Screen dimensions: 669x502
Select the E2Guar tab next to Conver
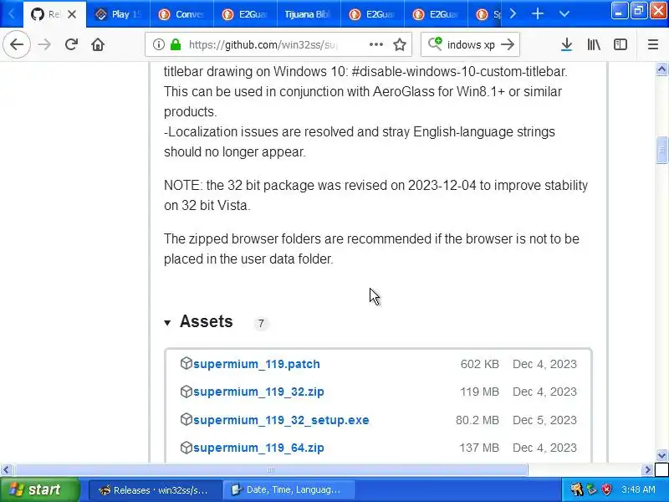245,14
